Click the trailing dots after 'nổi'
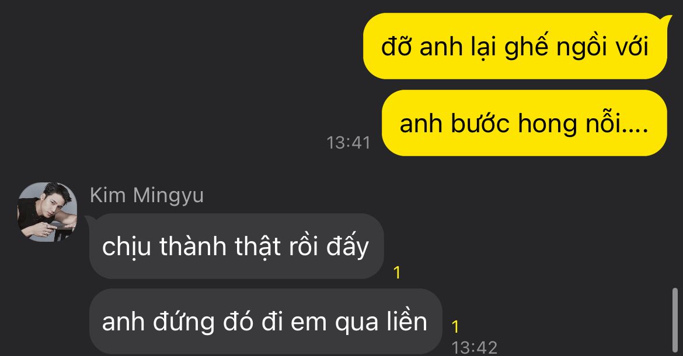The width and height of the screenshot is (683, 356). (x=635, y=129)
